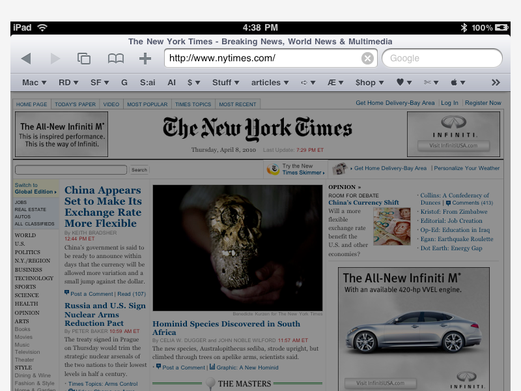This screenshot has width=521, height=391.
Task: Open the Safari pages switcher icon
Action: (x=84, y=59)
